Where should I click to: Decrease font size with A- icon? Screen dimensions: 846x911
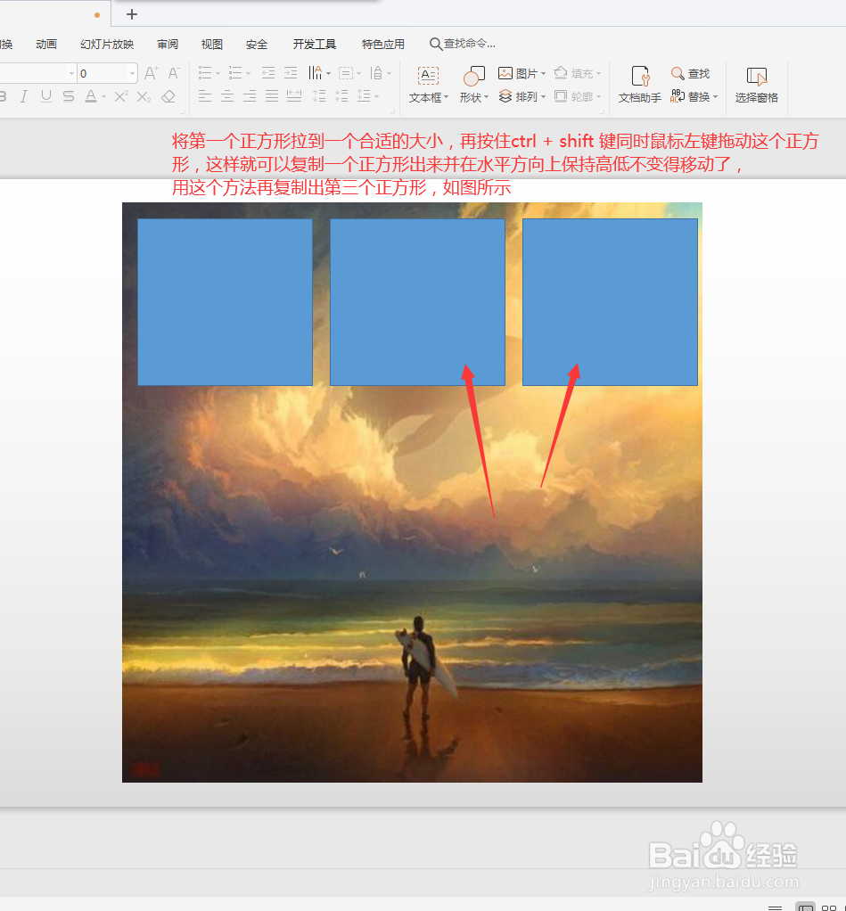point(174,73)
